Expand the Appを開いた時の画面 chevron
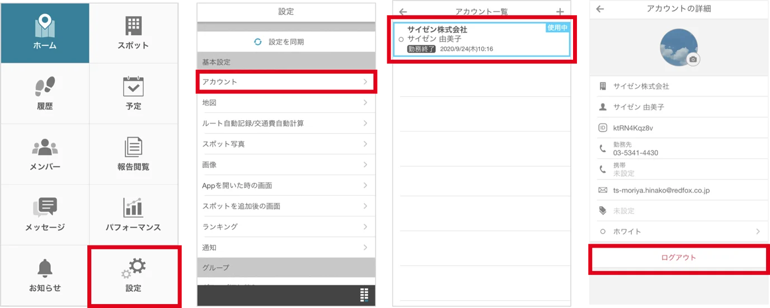 tap(365, 185)
